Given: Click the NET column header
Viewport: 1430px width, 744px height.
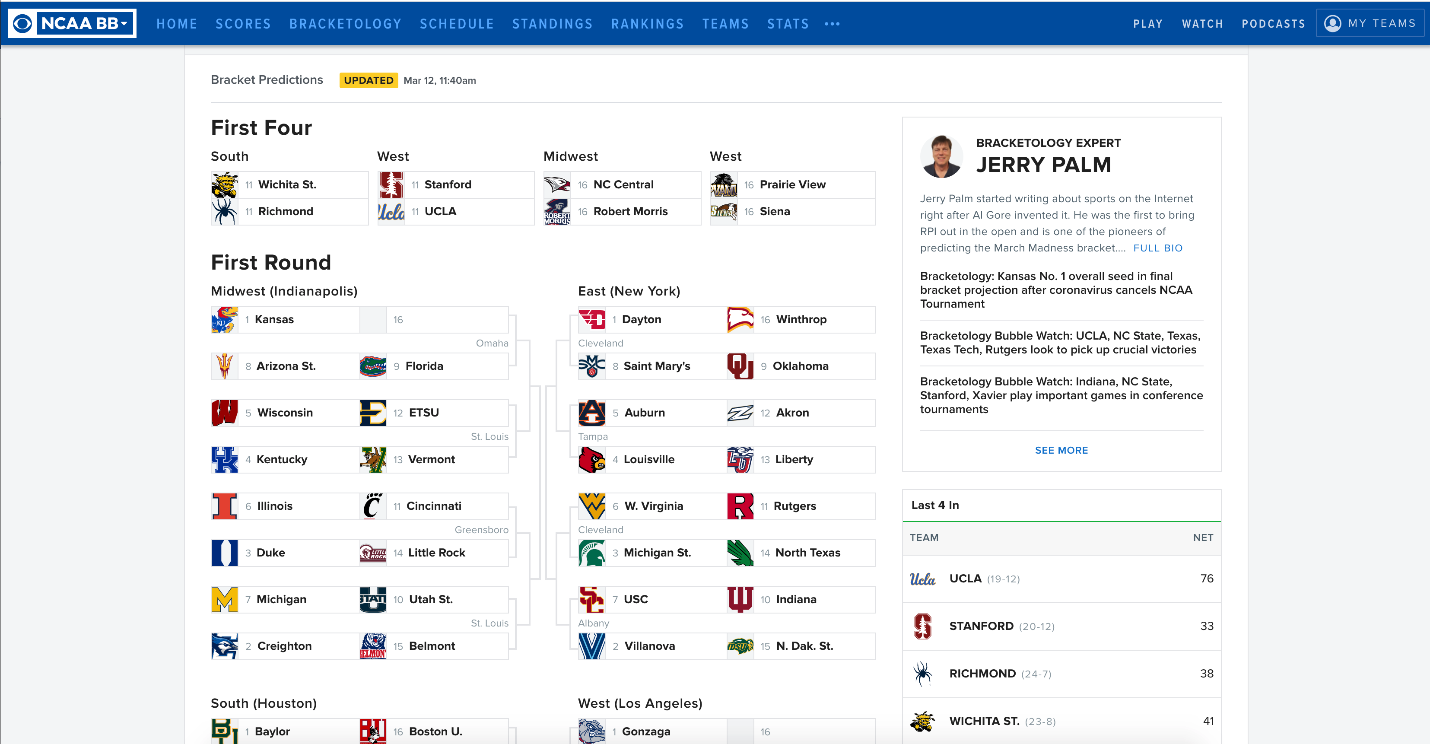Looking at the screenshot, I should click(1203, 537).
